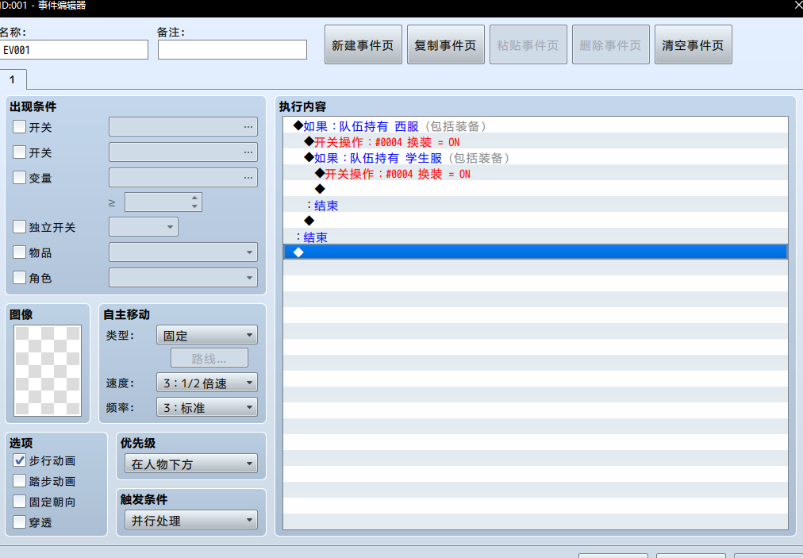Viewport: 803px width, 558px height.
Task: Select the inner ：结束 line
Action: point(535,206)
